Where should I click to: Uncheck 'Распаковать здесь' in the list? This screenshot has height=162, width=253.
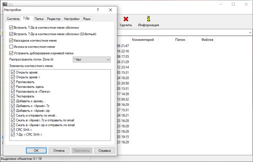(13, 87)
